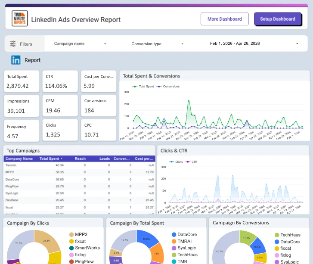The width and height of the screenshot is (313, 264).
Task: Click TMRAI swatch in Total Spent legend
Action: [174, 242]
